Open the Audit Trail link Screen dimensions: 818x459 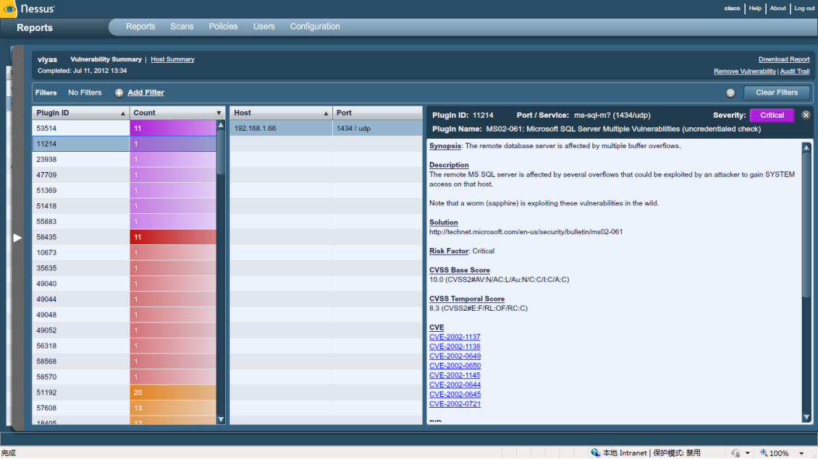pyautogui.click(x=795, y=72)
